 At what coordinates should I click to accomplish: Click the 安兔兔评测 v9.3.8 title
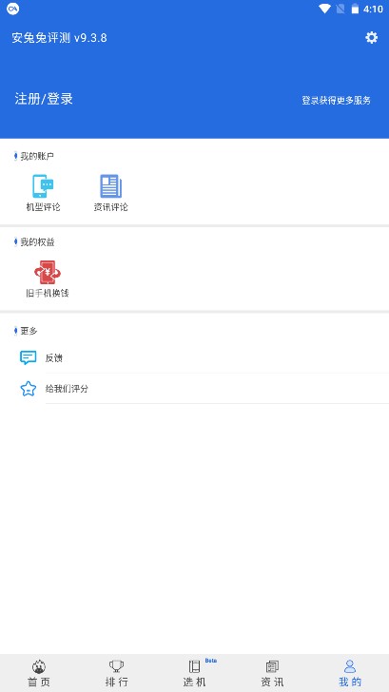59,38
